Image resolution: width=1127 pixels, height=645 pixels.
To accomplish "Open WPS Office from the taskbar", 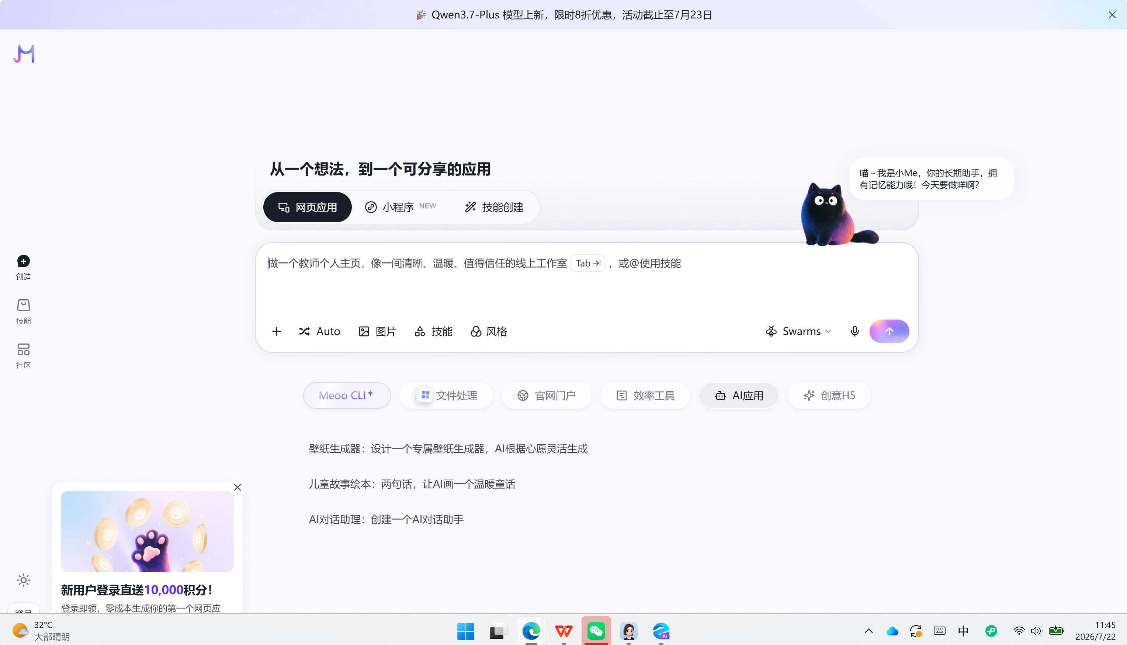I will point(563,631).
